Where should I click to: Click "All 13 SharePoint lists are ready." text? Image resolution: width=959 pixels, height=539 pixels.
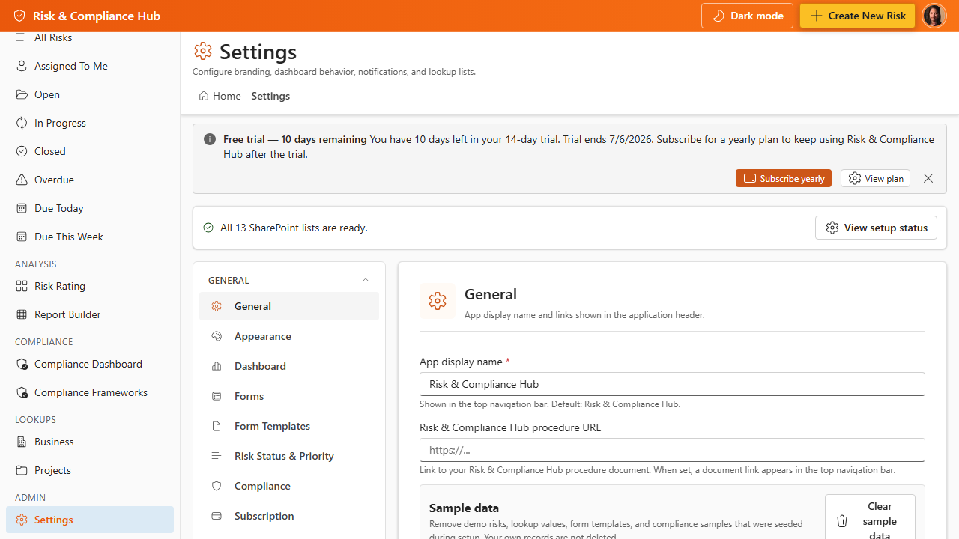pos(294,228)
